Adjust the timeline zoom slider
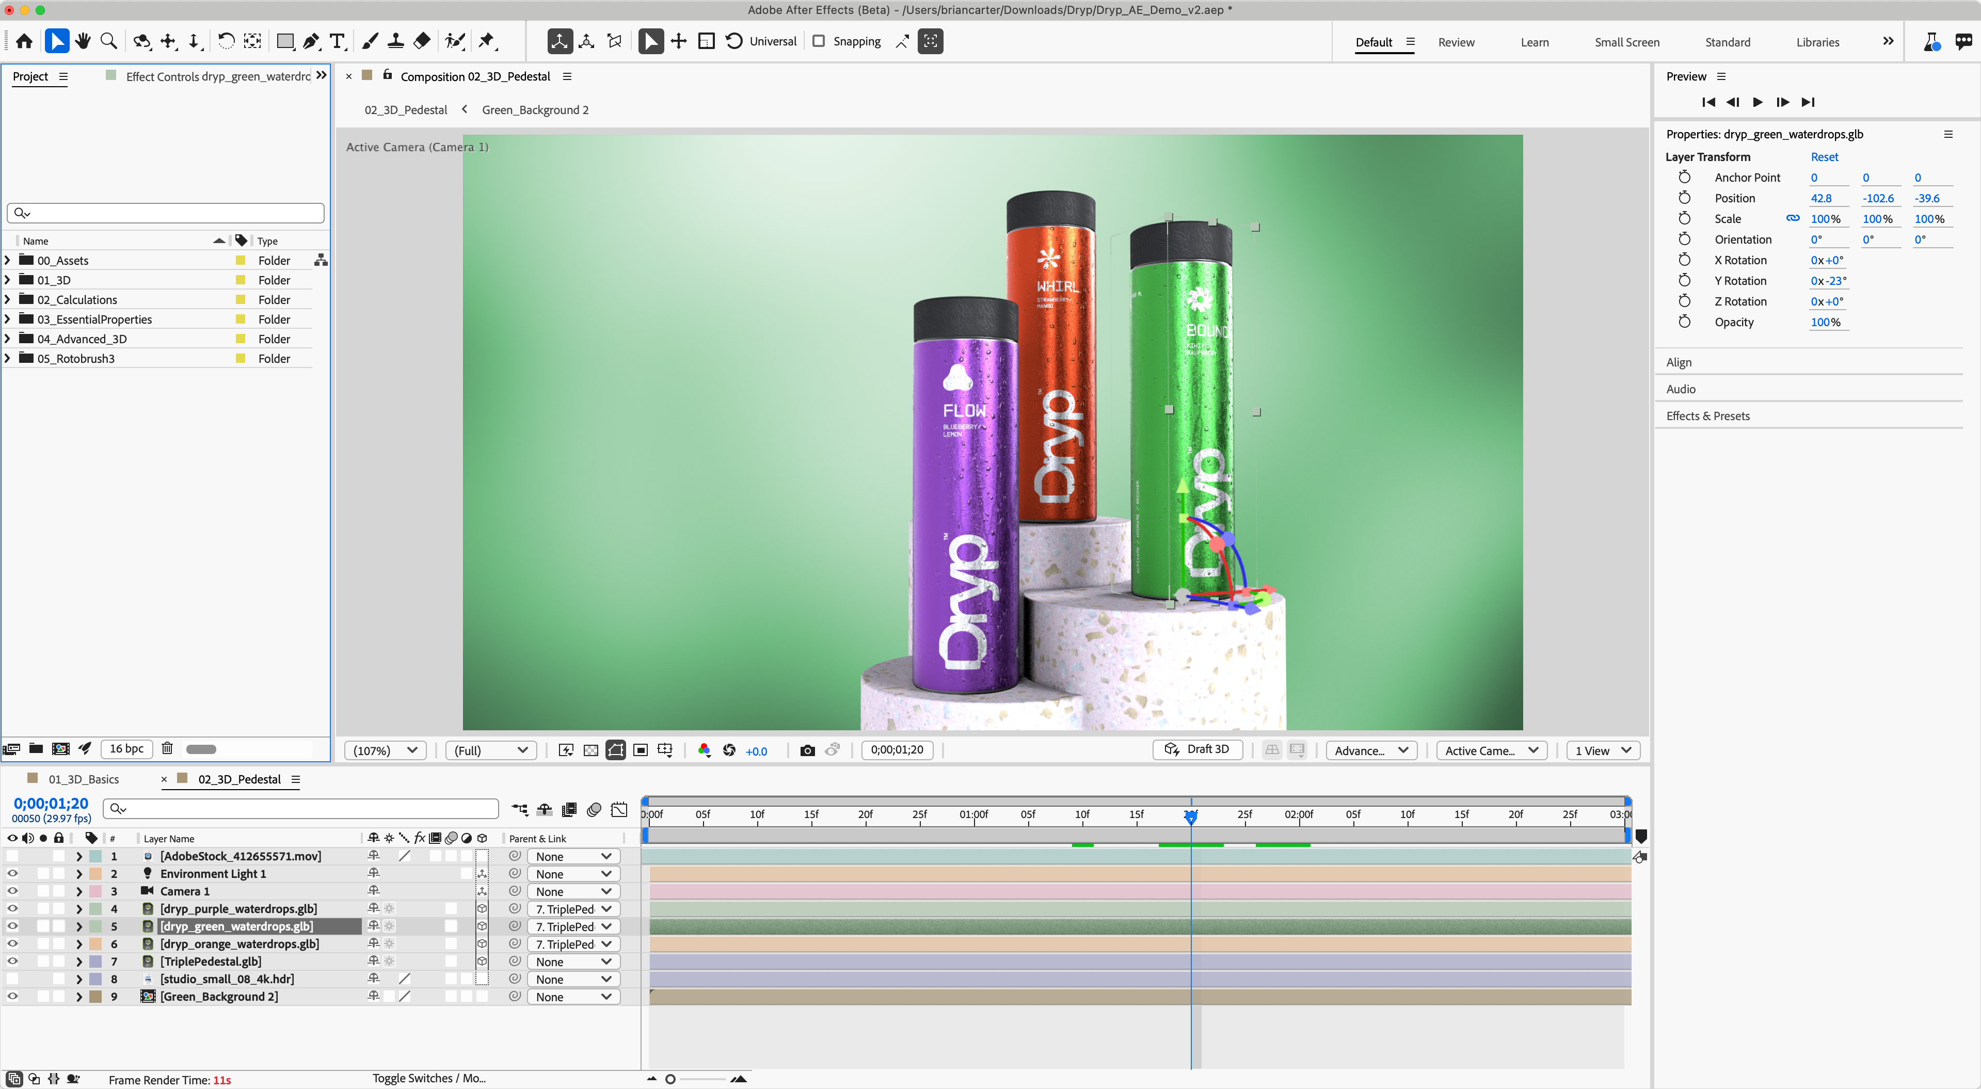This screenshot has height=1089, width=1981. [x=670, y=1079]
